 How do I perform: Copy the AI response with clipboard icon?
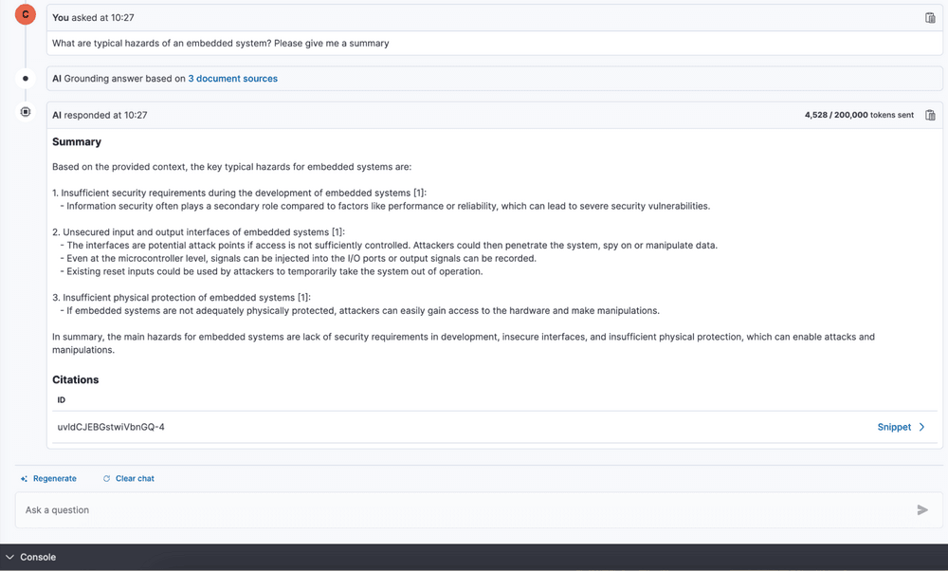pos(930,115)
